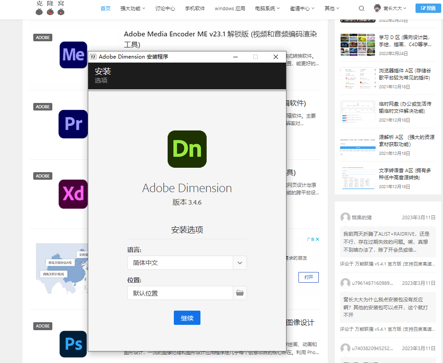Screen dimensions: 443x363
Task: Click thumbnail for 源解析 A区 article
Action: click(x=358, y=145)
